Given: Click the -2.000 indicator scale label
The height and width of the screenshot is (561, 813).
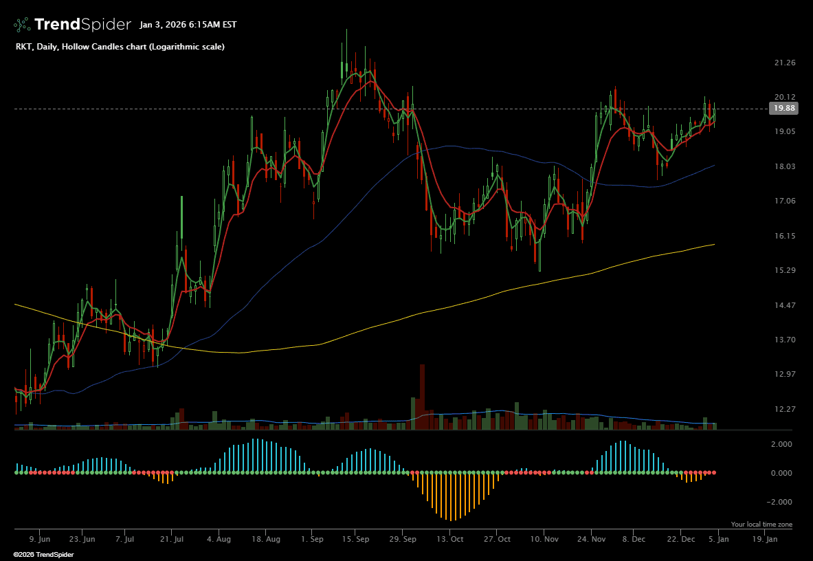Looking at the screenshot, I should coord(781,502).
